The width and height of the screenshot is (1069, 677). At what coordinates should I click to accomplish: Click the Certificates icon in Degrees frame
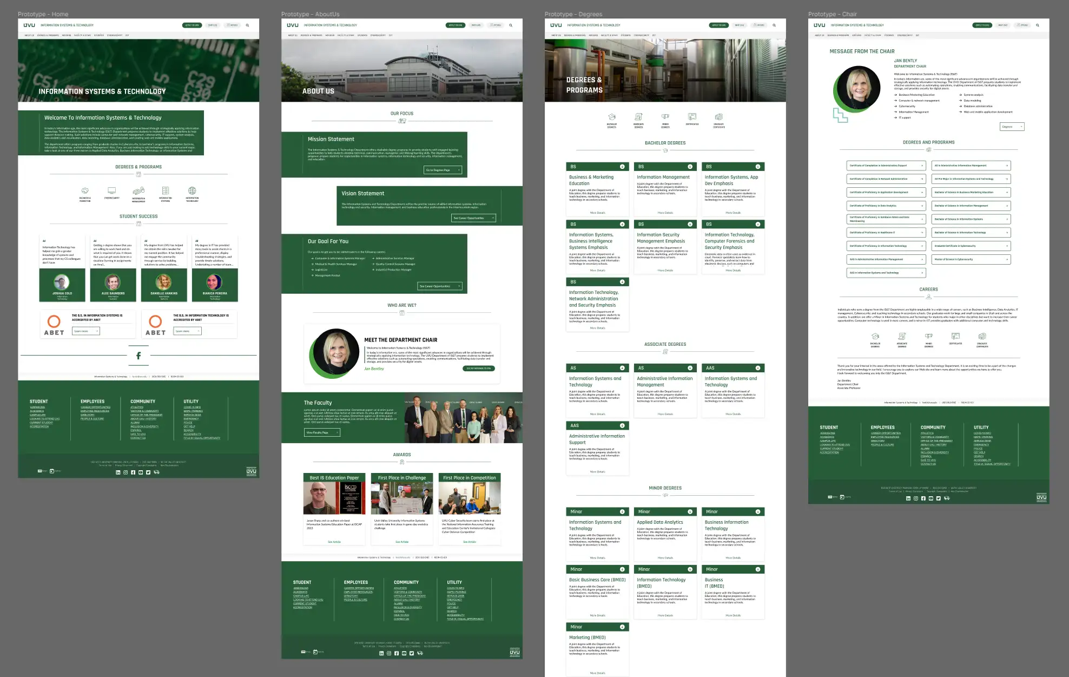692,117
